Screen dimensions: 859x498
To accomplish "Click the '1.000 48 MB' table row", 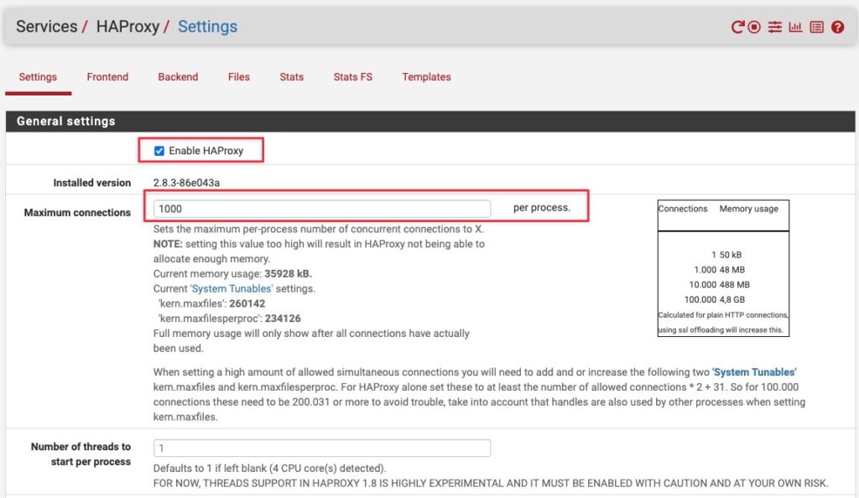I will click(x=719, y=270).
